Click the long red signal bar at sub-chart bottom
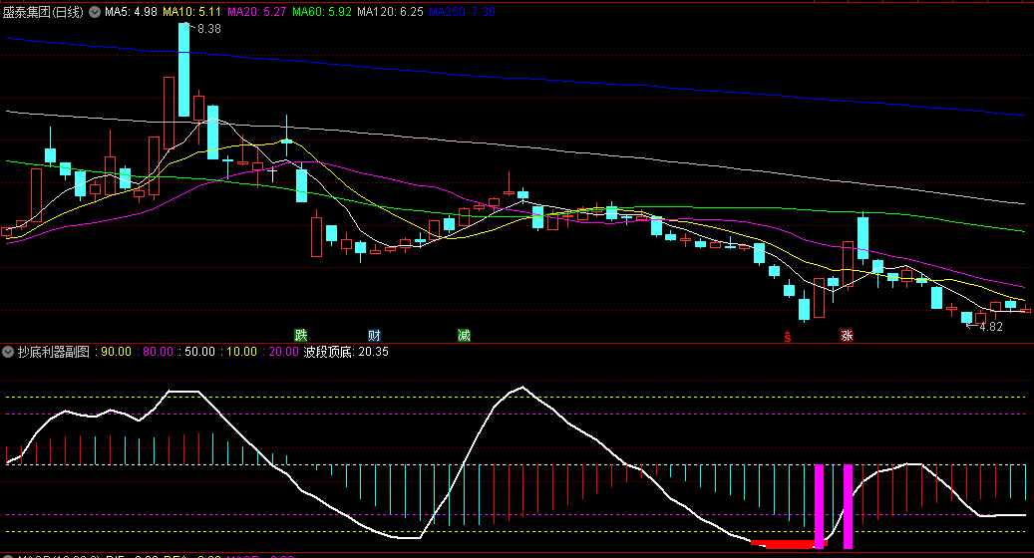The image size is (1034, 558). point(787,544)
